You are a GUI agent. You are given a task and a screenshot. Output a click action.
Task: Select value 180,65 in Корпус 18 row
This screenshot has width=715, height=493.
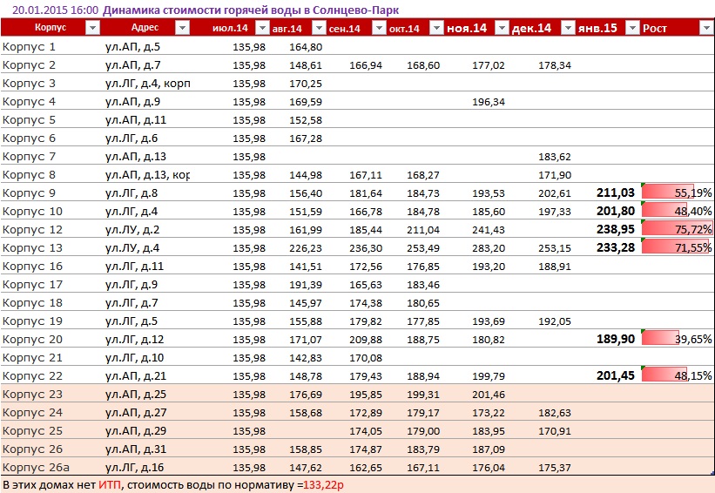coord(423,303)
